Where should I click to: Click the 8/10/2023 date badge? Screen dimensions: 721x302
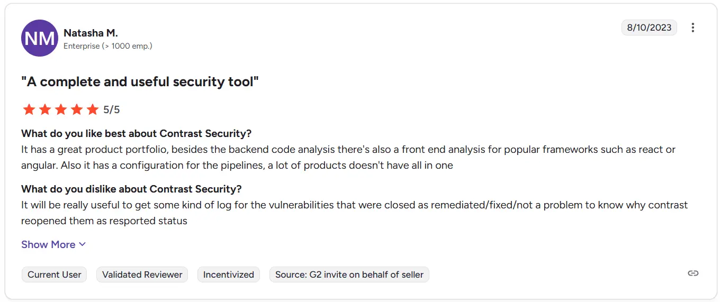coord(649,28)
